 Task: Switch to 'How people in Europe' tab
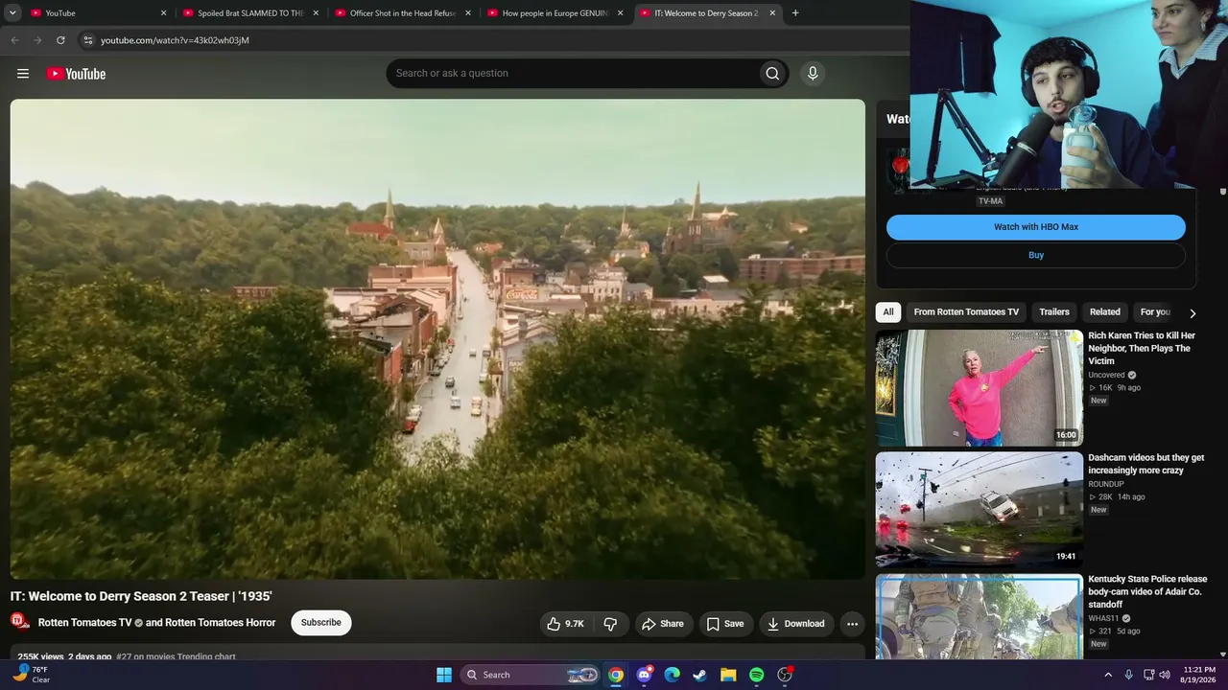555,13
